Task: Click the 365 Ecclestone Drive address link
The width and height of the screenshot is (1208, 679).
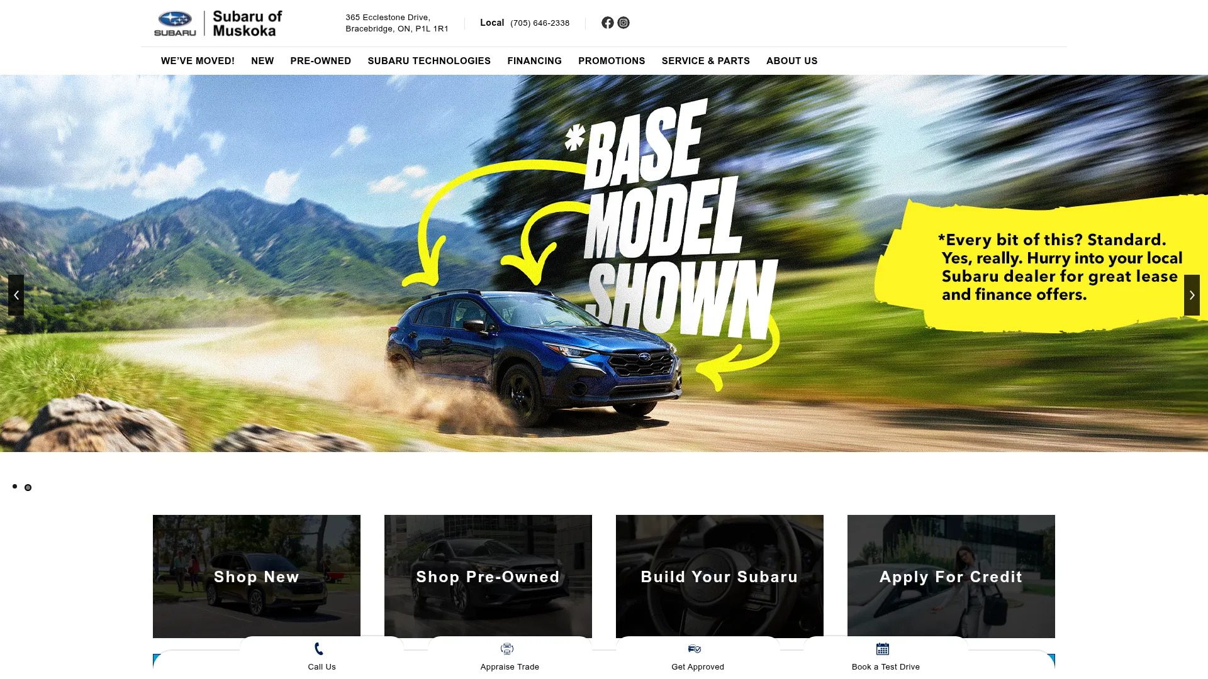Action: [x=397, y=23]
